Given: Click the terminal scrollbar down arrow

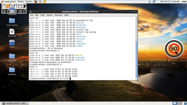Looking at the screenshot, I should click(136, 79).
